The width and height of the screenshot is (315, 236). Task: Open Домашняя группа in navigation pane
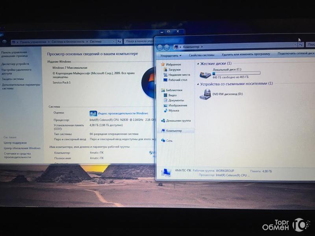[x=178, y=121]
